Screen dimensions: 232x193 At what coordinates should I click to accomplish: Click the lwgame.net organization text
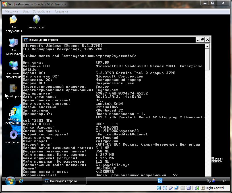pos(107,90)
